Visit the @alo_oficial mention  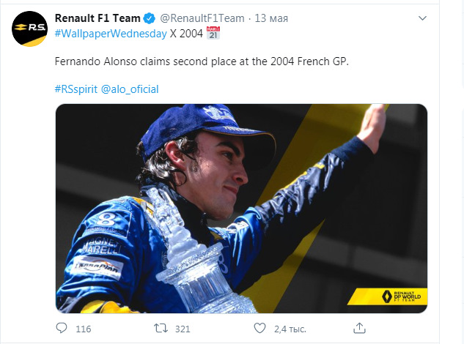[130, 89]
